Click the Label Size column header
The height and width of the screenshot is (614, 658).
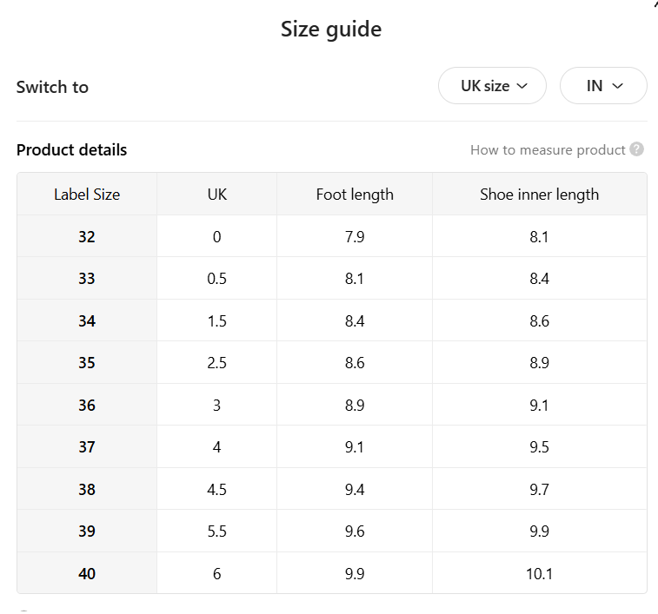point(87,195)
